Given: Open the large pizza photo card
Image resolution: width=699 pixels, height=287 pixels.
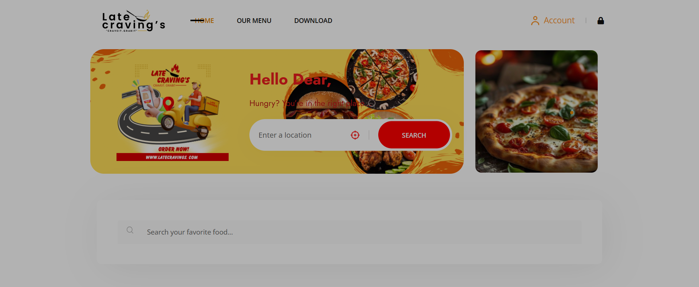Looking at the screenshot, I should coord(536,111).
